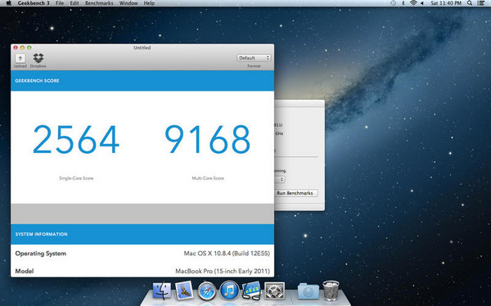
Task: Open the Benchmarks menu
Action: click(99, 3)
